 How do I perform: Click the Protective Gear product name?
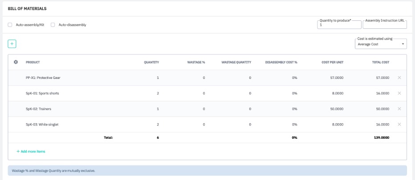(x=43, y=78)
